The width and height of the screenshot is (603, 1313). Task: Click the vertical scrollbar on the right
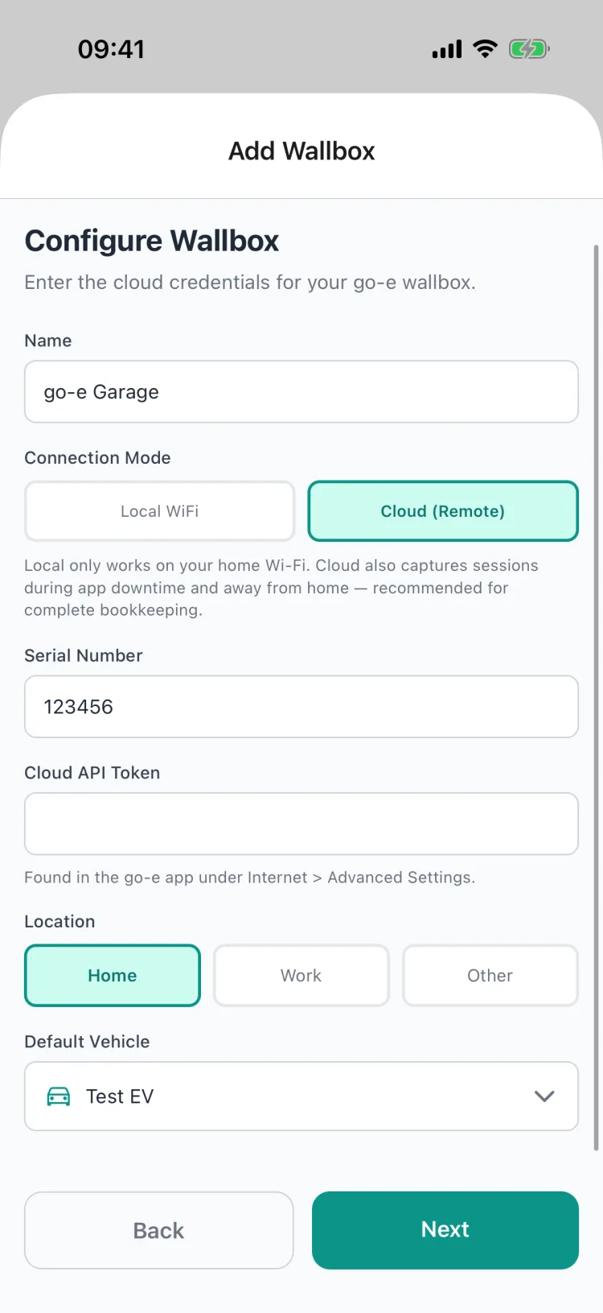click(x=596, y=697)
